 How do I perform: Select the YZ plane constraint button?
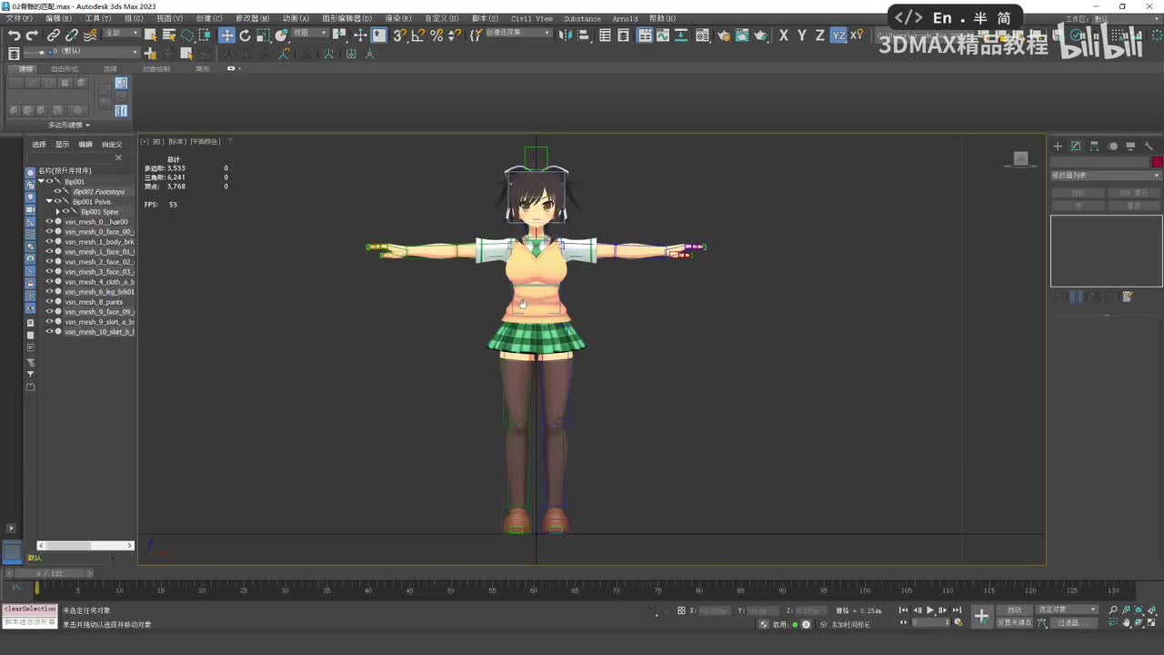[x=838, y=35]
